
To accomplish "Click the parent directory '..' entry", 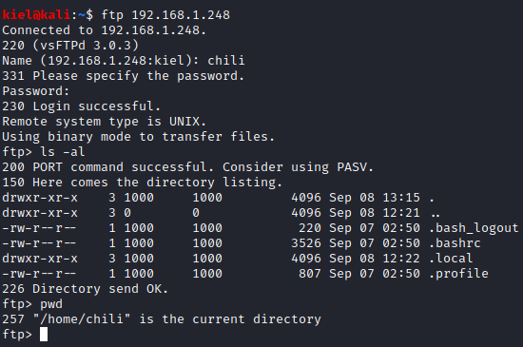I will 435,215.
